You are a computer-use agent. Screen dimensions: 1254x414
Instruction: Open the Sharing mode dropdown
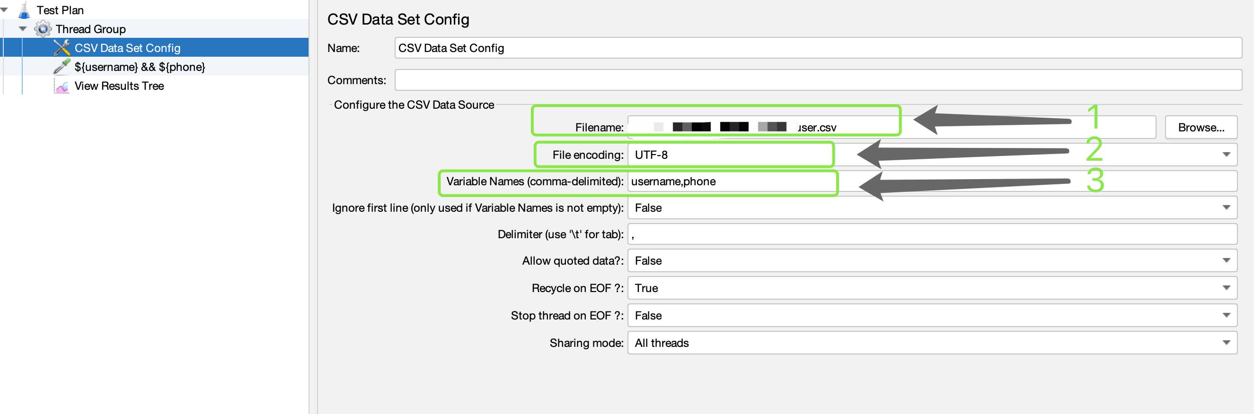(x=1226, y=343)
